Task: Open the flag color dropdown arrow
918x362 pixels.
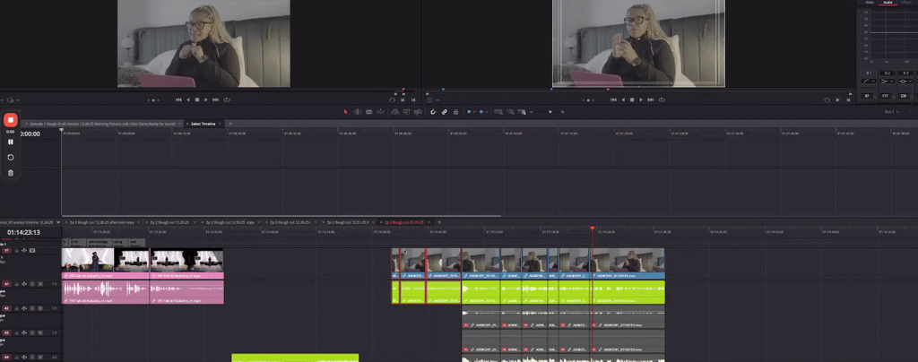Action: point(474,112)
